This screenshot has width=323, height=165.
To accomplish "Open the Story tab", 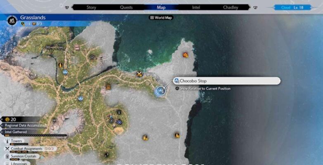I will [x=91, y=7].
